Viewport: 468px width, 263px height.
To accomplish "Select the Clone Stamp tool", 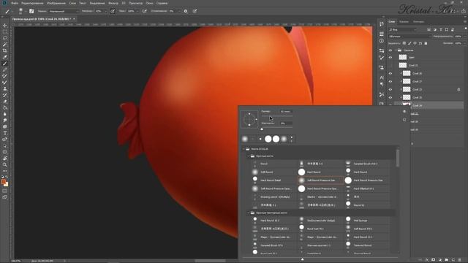I will click(5, 89).
